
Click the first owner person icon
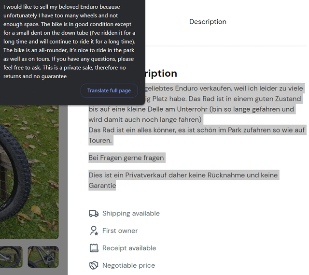(x=94, y=231)
